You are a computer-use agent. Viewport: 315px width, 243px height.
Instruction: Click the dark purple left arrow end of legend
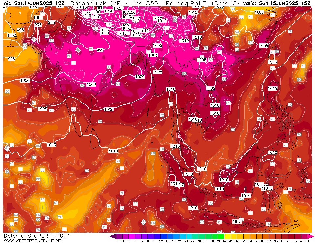click(113, 236)
